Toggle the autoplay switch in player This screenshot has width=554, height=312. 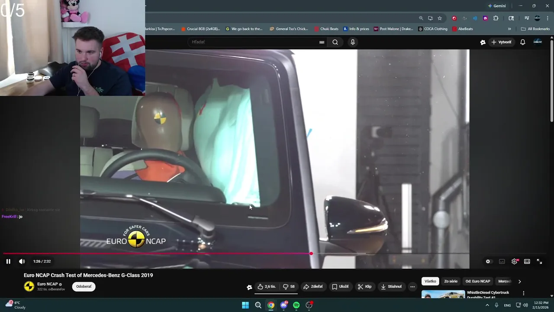tap(488, 261)
